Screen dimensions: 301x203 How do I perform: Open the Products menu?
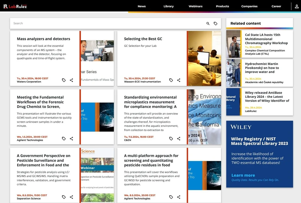coord(222,6)
